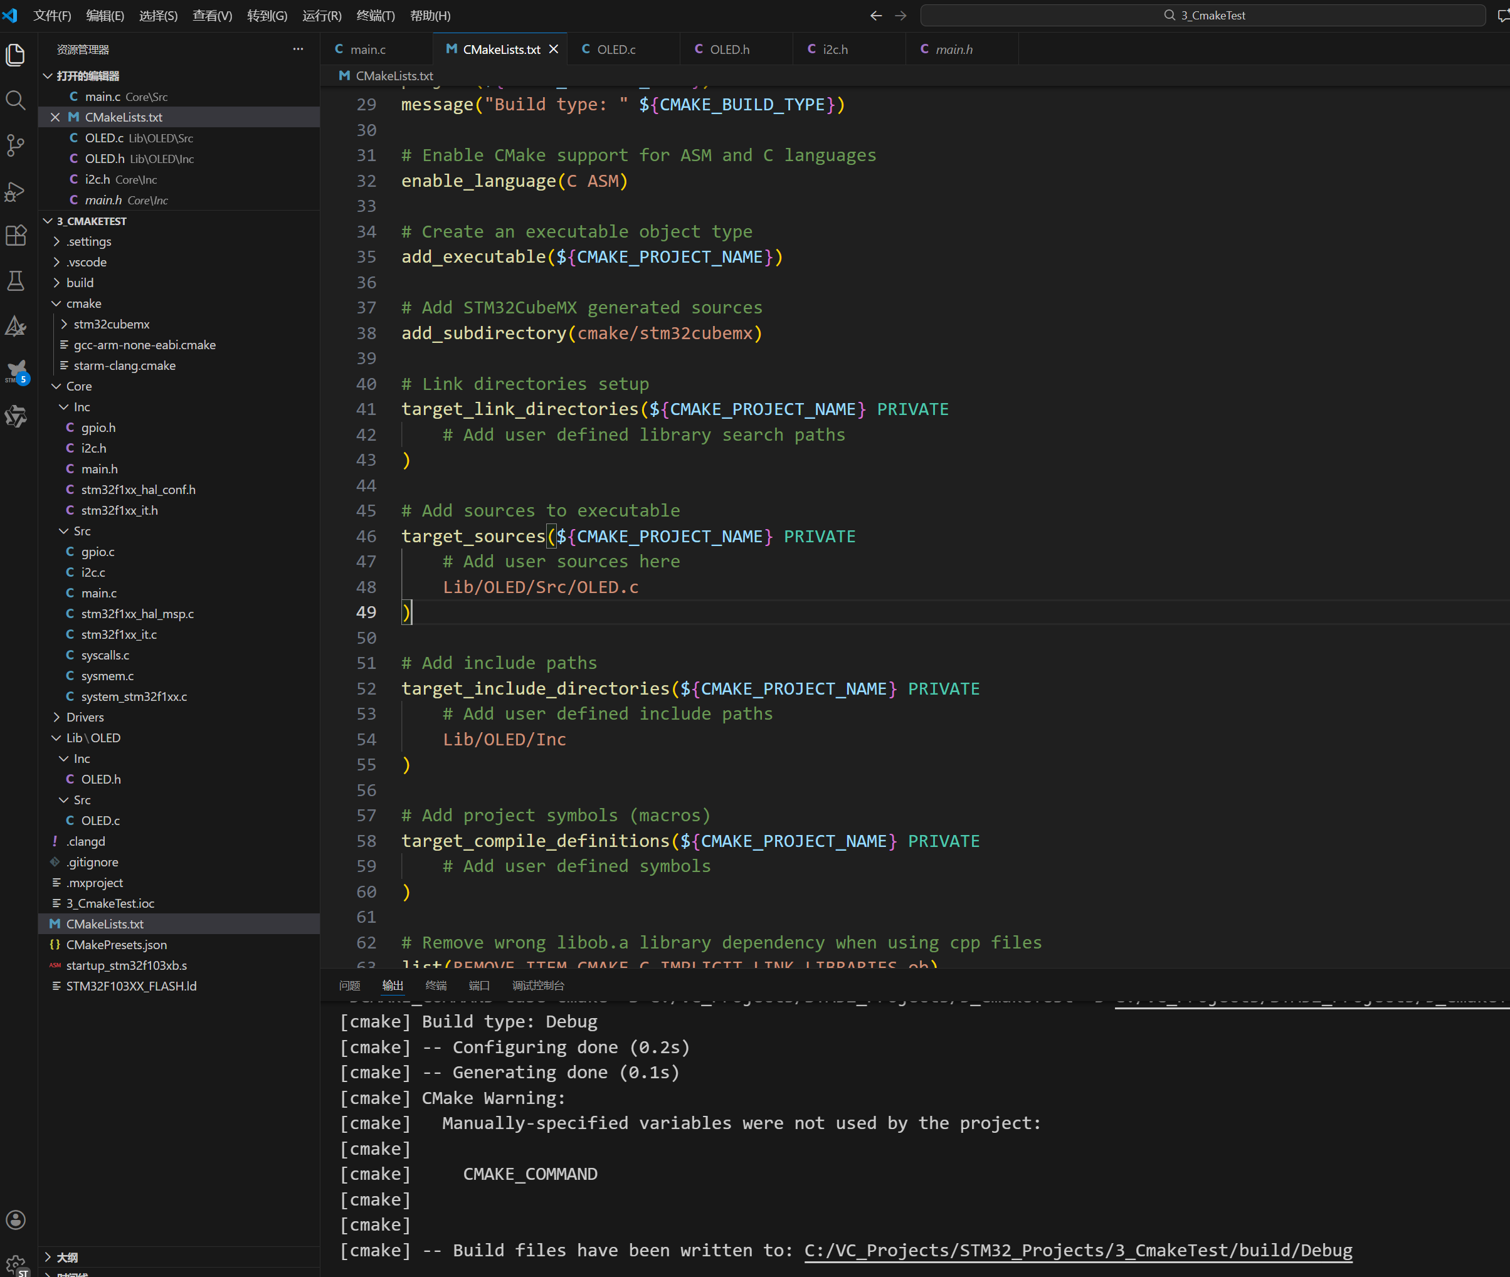Image resolution: width=1510 pixels, height=1277 pixels.
Task: Go forward with the right arrow
Action: [x=900, y=15]
